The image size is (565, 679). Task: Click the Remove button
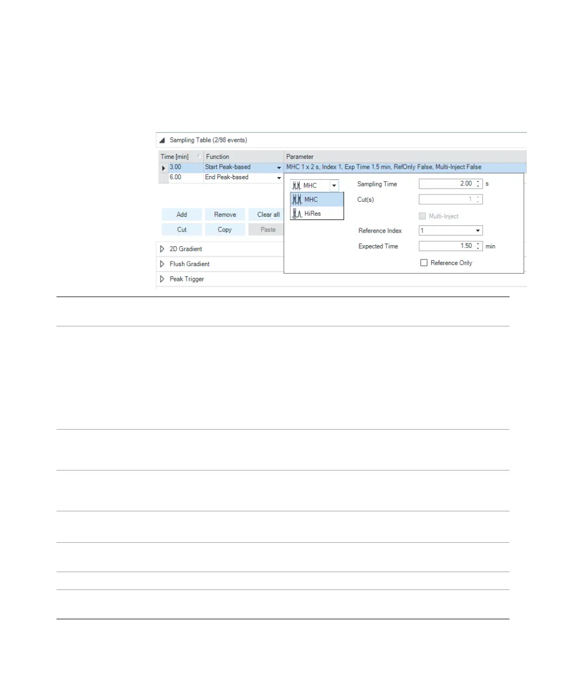[x=225, y=215]
